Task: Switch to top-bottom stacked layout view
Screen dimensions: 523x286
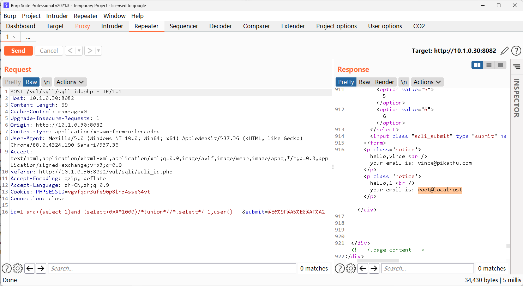Action: pyautogui.click(x=489, y=65)
